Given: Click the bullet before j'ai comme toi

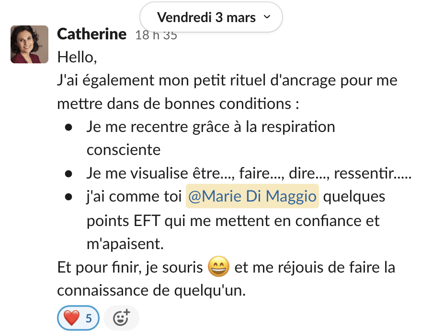Looking at the screenshot, I should click(68, 197).
